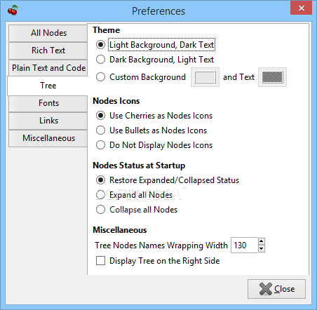Choose Custom Background theme option

point(101,77)
